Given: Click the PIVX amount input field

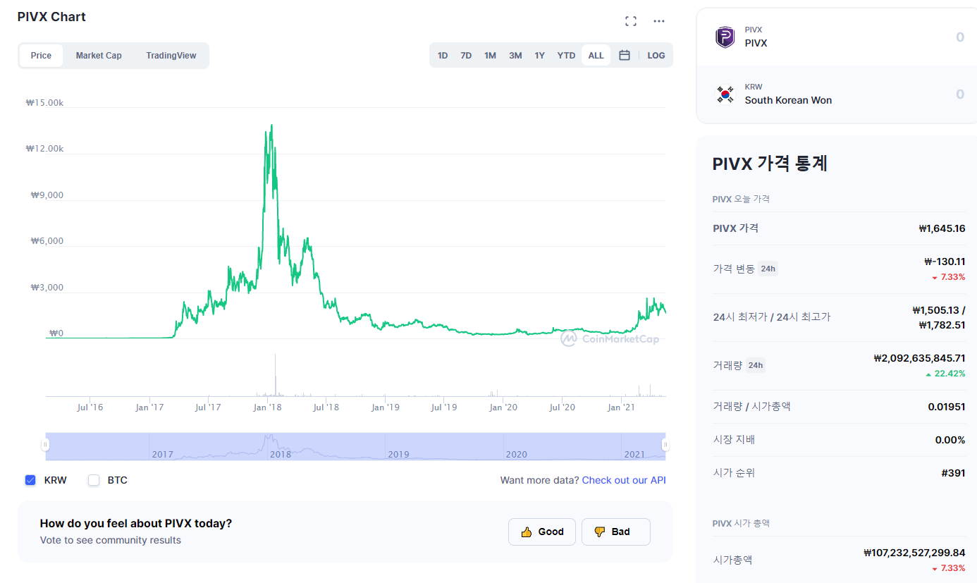Looking at the screenshot, I should (836, 37).
